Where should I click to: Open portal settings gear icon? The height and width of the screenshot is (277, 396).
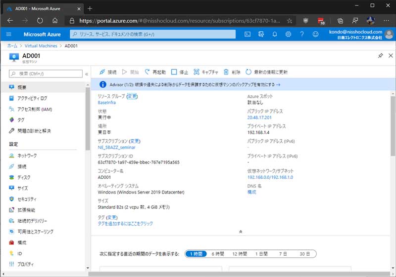(x=288, y=34)
